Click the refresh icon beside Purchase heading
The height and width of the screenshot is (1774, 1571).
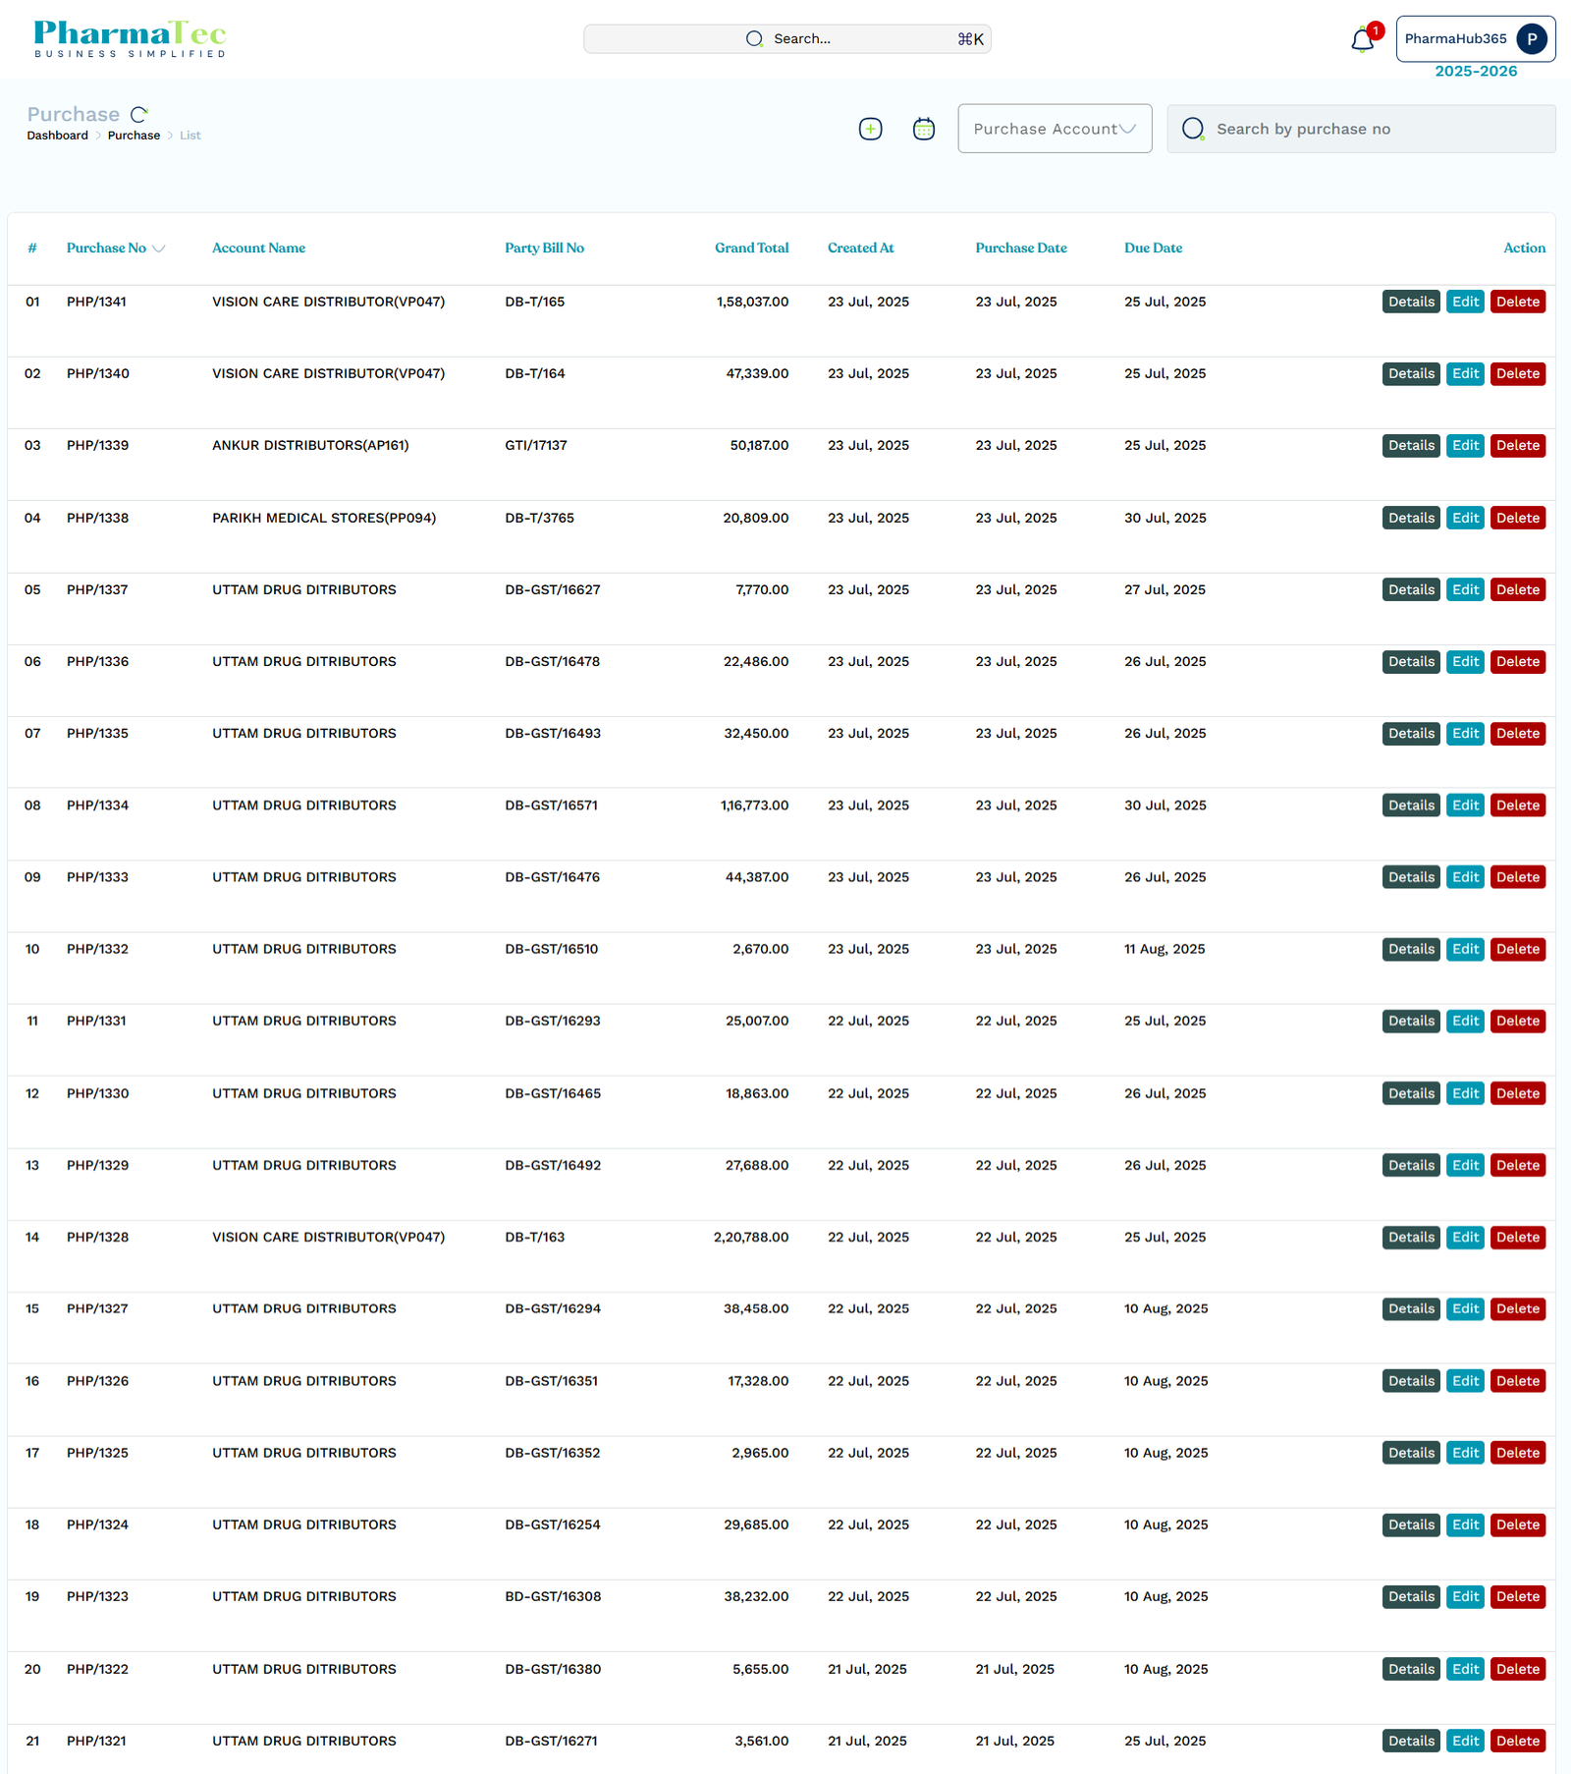[x=139, y=113]
